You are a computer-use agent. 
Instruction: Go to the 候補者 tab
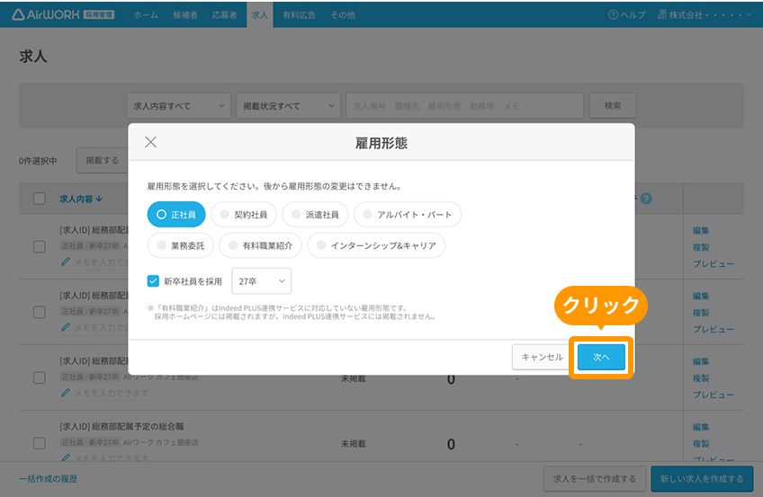tap(185, 15)
